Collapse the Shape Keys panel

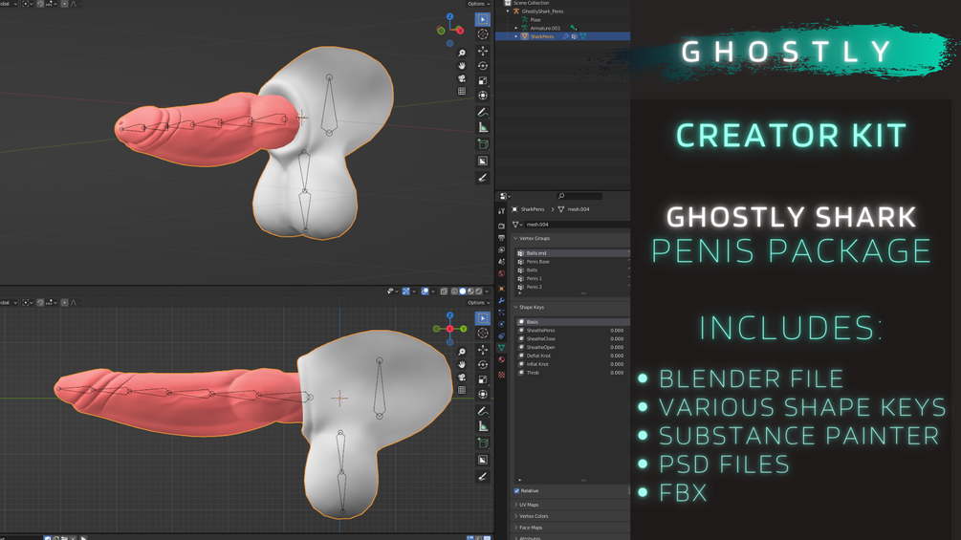click(x=515, y=308)
